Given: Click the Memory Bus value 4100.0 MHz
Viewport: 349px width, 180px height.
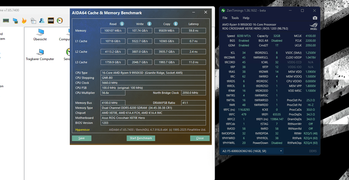Looking at the screenshot, I should (x=113, y=103).
